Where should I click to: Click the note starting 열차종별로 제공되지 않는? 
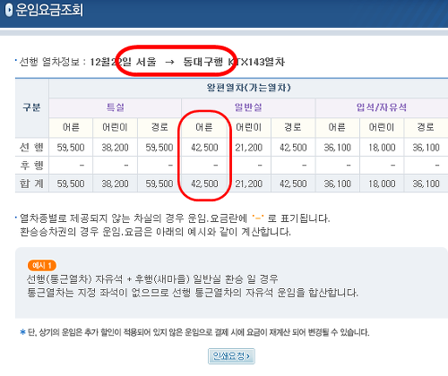(x=175, y=218)
